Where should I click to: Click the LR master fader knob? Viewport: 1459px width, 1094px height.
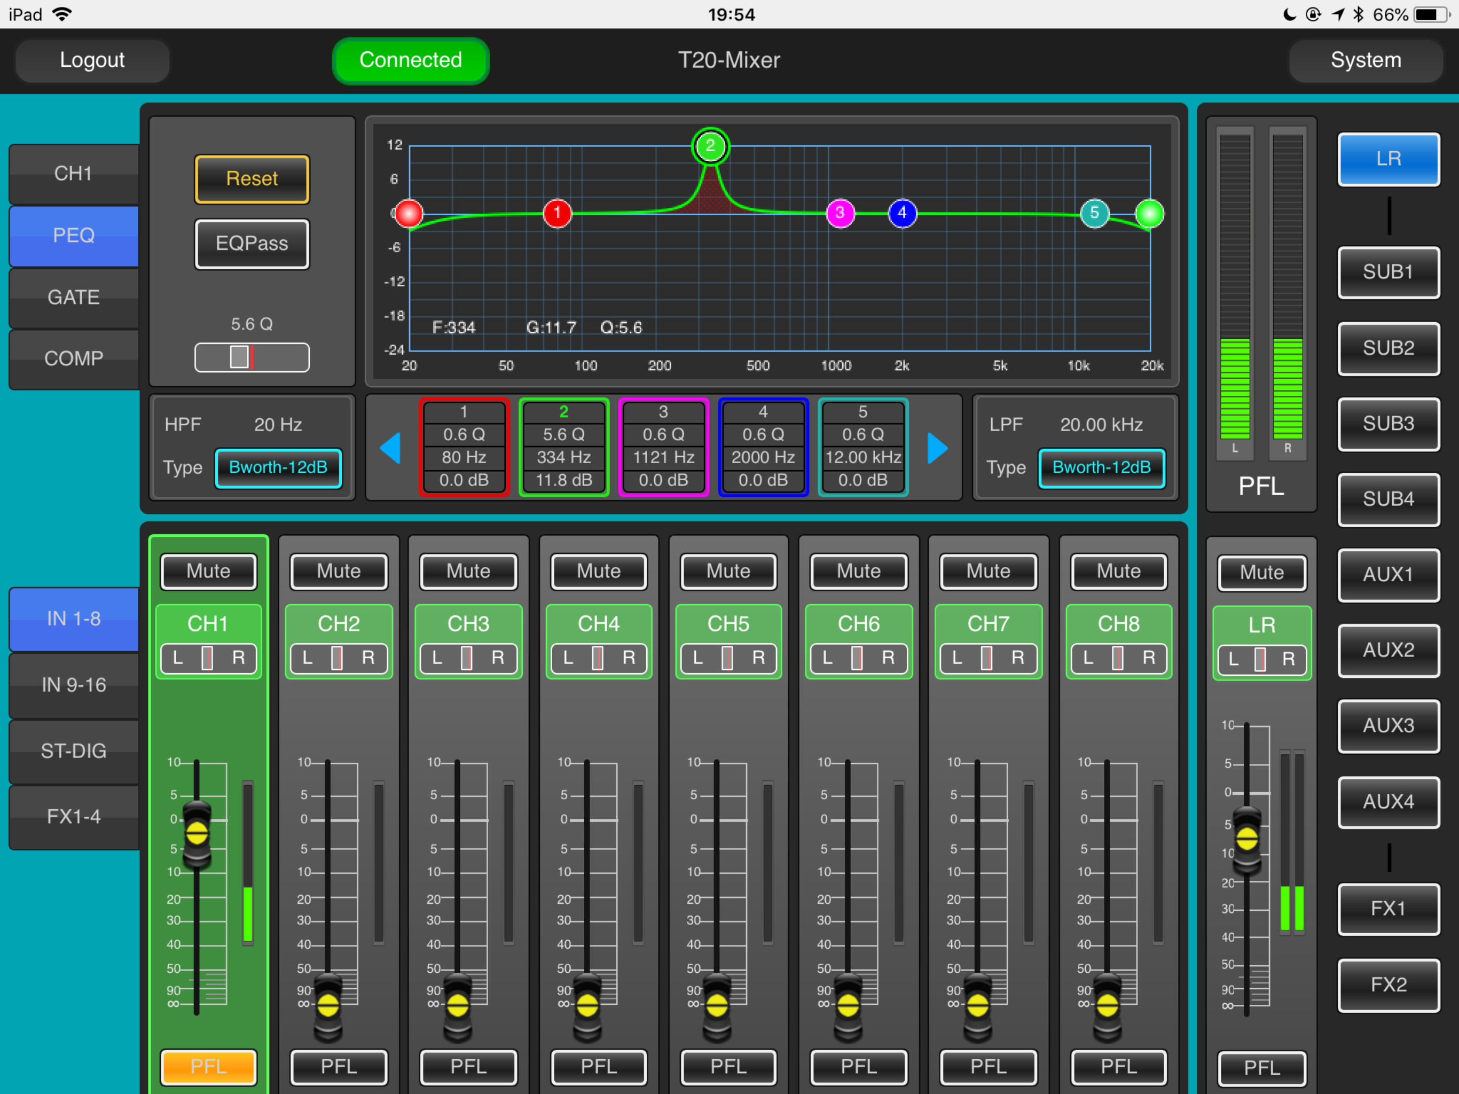pyautogui.click(x=1246, y=839)
